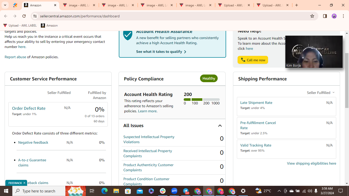Go back to the previous page
This screenshot has height=196, width=349.
[6, 16]
